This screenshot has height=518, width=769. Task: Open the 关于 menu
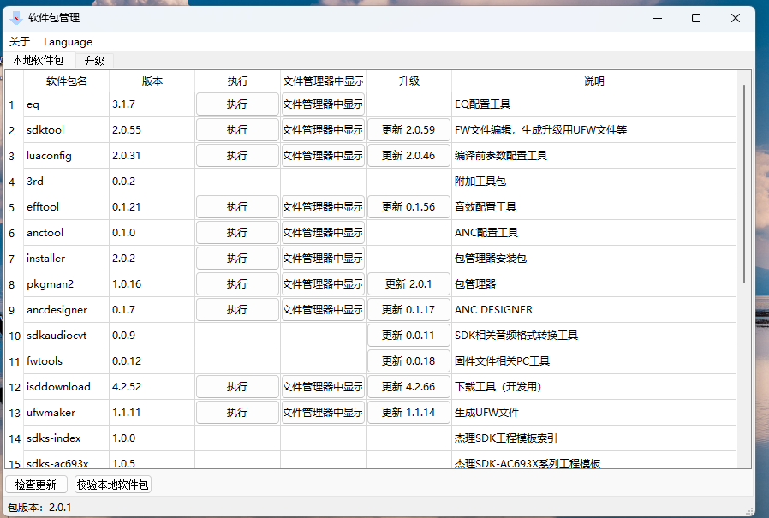point(20,42)
